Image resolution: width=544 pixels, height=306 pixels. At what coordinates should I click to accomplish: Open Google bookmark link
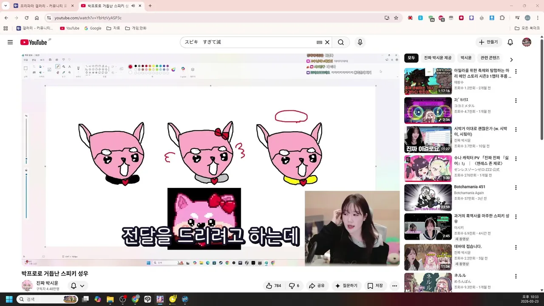pyautogui.click(x=93, y=28)
